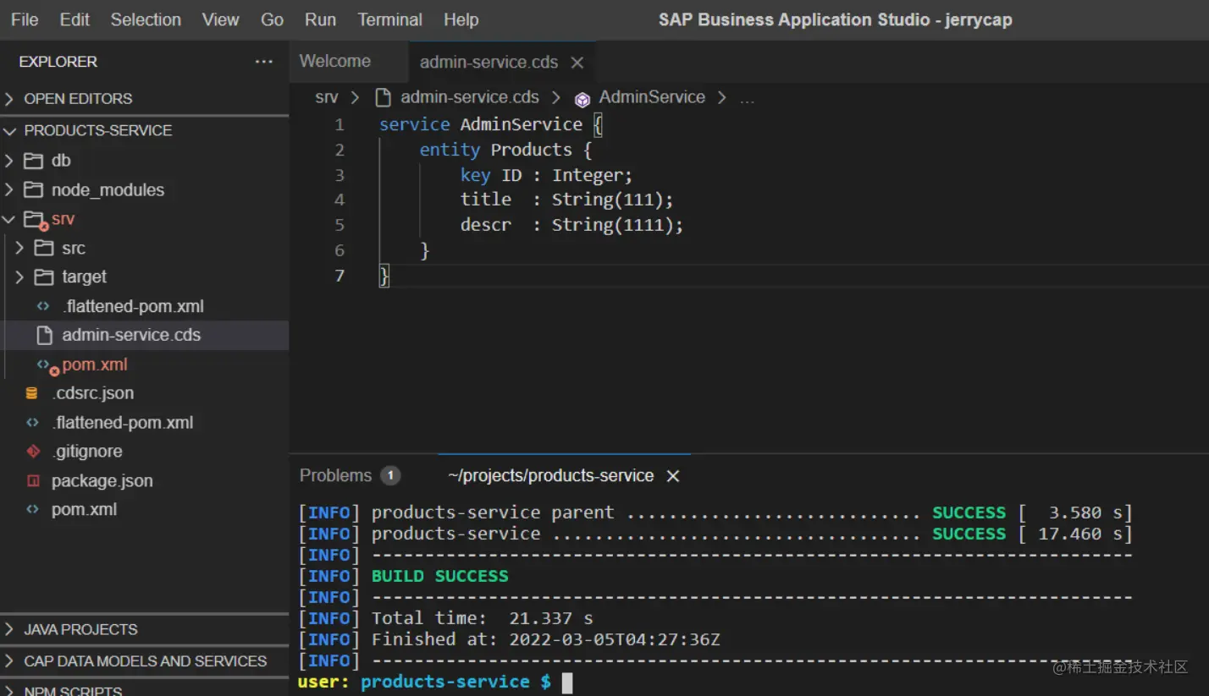Click the admin-service.cds breadcrumb segment
Screen dimensions: 1209x696
click(470, 98)
